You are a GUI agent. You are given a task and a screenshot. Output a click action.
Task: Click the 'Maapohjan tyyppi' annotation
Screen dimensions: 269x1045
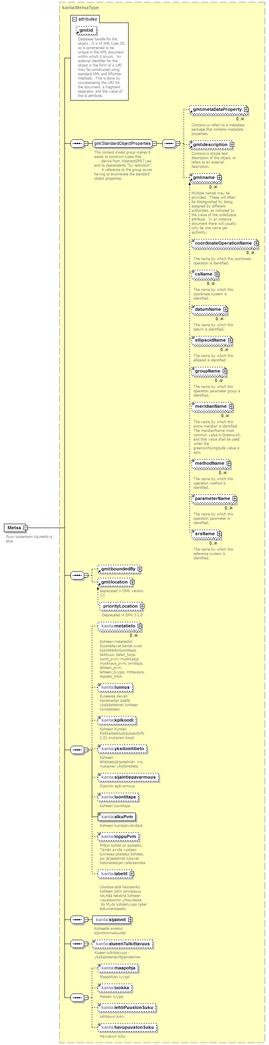pyautogui.click(x=115, y=977)
